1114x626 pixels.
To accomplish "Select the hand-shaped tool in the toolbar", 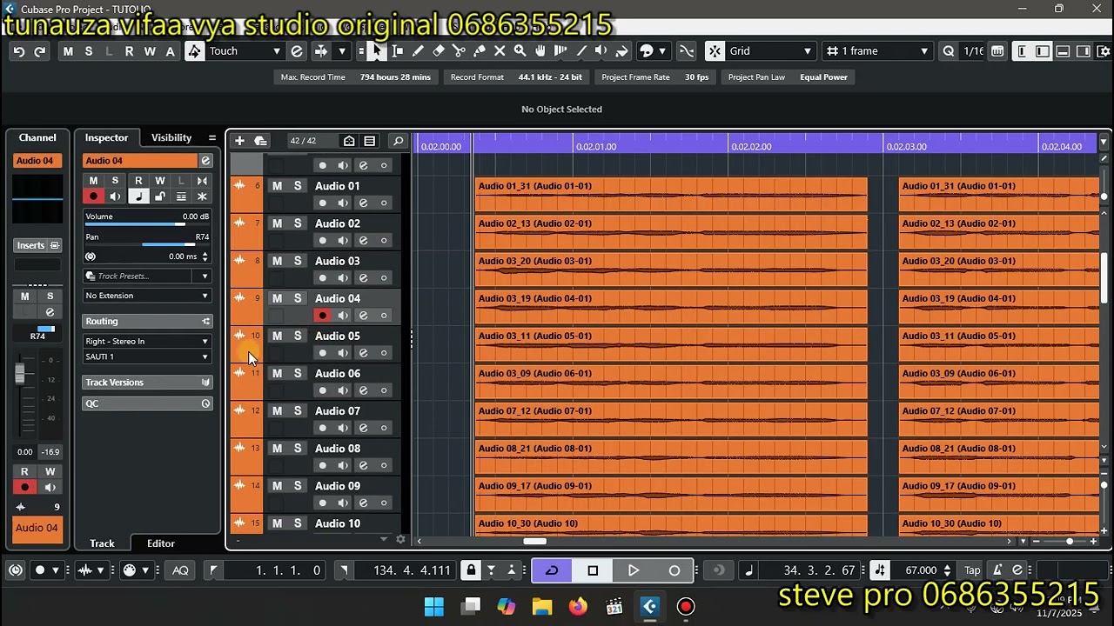I will pyautogui.click(x=540, y=51).
